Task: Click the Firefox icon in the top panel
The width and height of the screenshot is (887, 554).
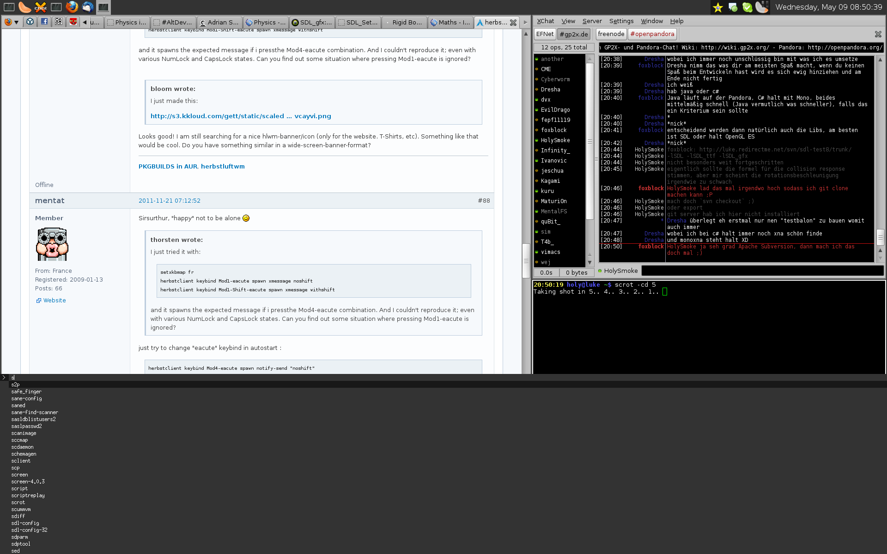Action: (x=72, y=7)
